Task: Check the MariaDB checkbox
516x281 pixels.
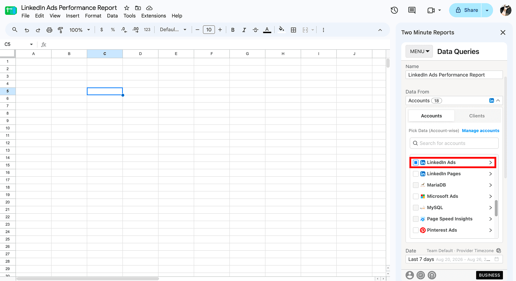Action: click(x=416, y=185)
